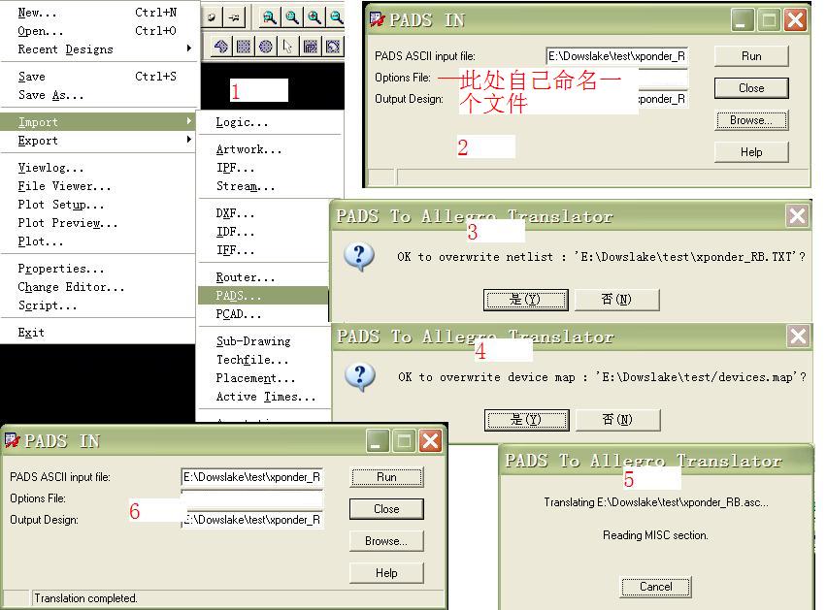
Task: Click the pushpin arrow toolbar icon
Action: point(234,17)
